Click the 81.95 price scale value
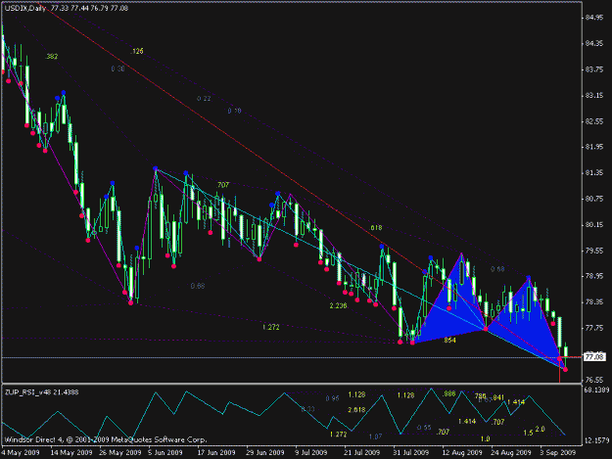This screenshot has height=459, width=612. coord(594,147)
